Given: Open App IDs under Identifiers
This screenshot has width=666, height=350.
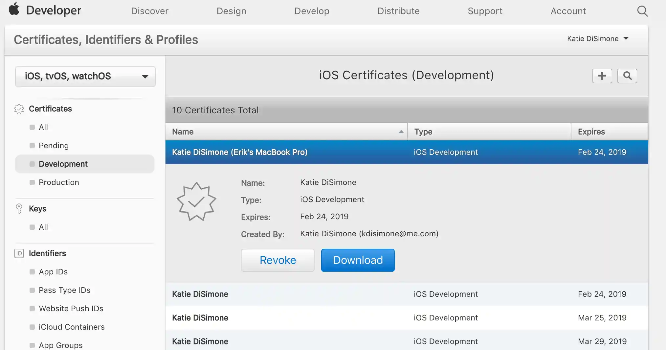Looking at the screenshot, I should 53,272.
